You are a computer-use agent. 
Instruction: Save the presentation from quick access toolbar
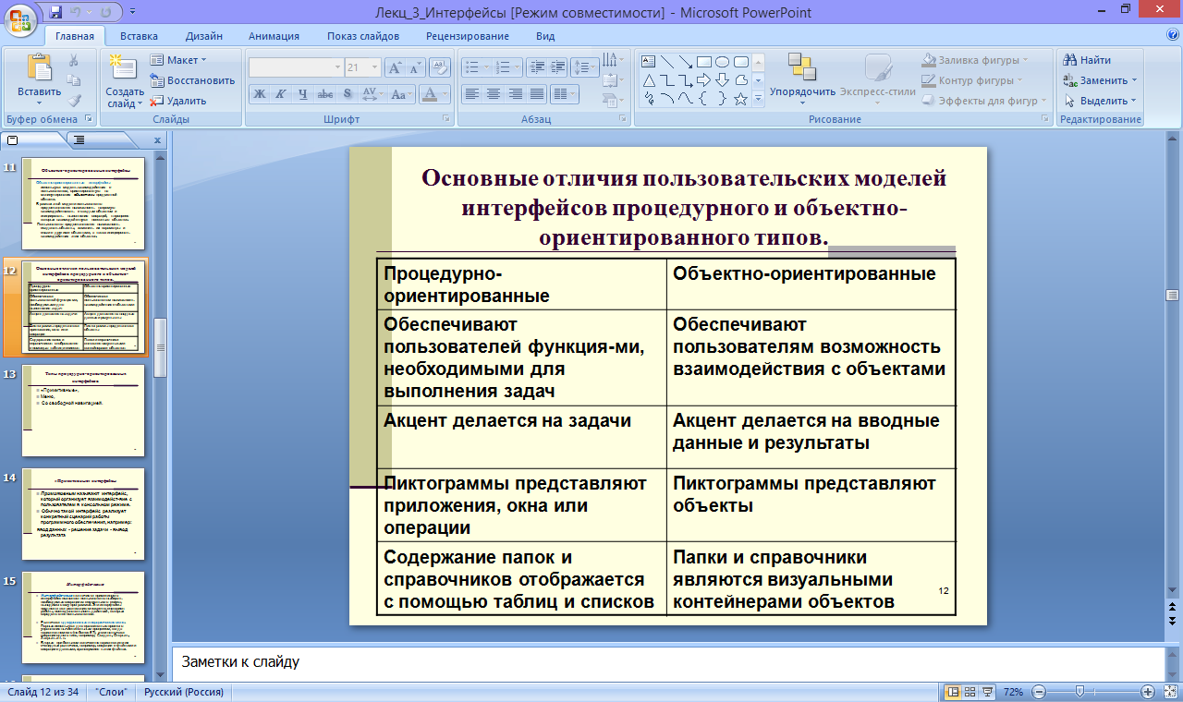(55, 12)
